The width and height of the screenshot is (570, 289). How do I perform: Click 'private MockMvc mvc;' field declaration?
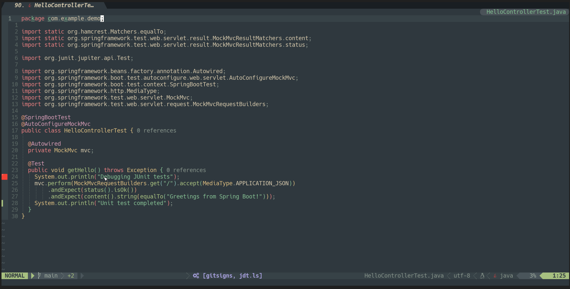coord(61,150)
